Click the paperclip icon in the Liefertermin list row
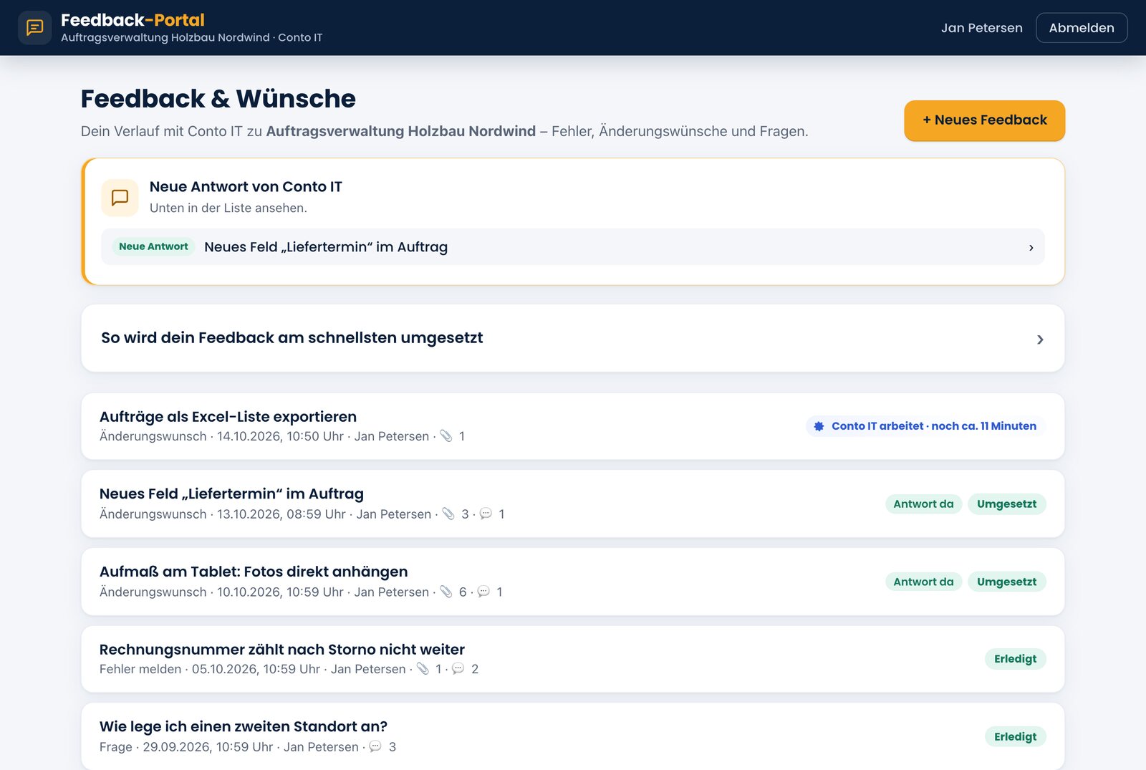1146x770 pixels. [x=448, y=514]
